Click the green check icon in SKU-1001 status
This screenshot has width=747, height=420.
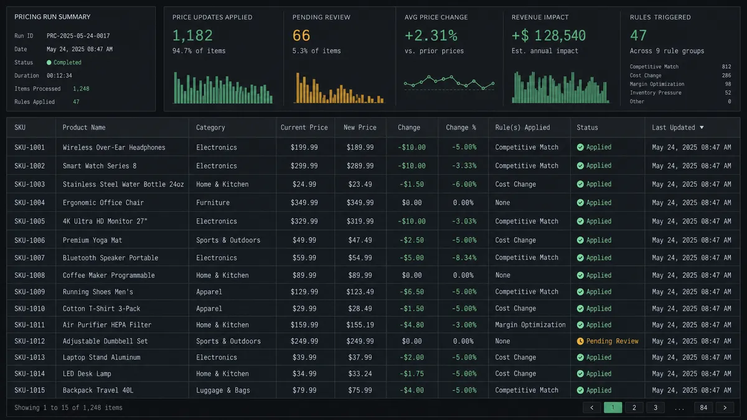coord(580,147)
